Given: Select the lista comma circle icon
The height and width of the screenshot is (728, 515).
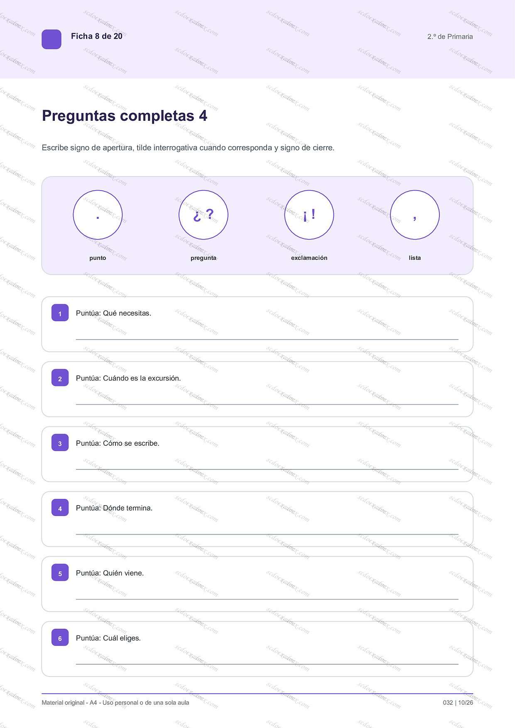Looking at the screenshot, I should point(415,215).
